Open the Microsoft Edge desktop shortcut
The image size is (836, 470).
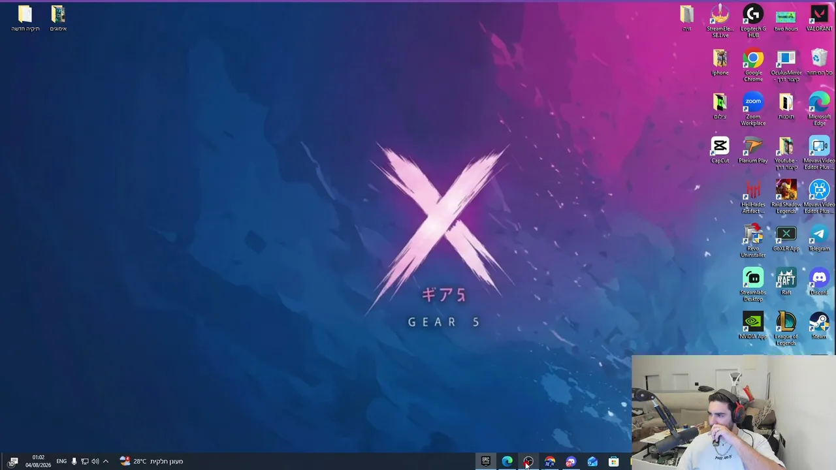pyautogui.click(x=819, y=109)
